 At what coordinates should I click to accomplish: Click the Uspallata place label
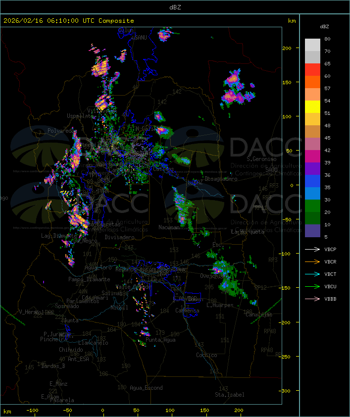point(80,116)
